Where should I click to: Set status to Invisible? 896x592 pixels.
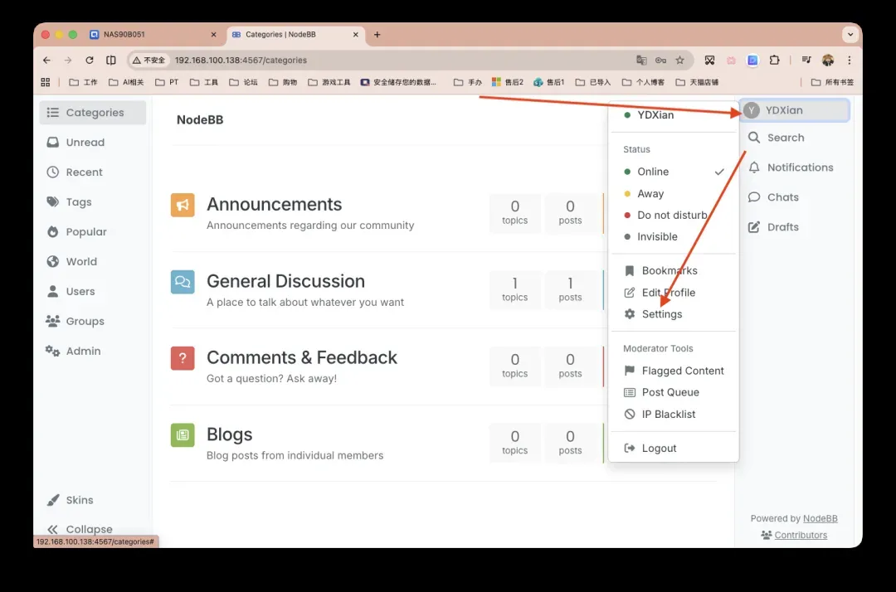click(x=657, y=236)
